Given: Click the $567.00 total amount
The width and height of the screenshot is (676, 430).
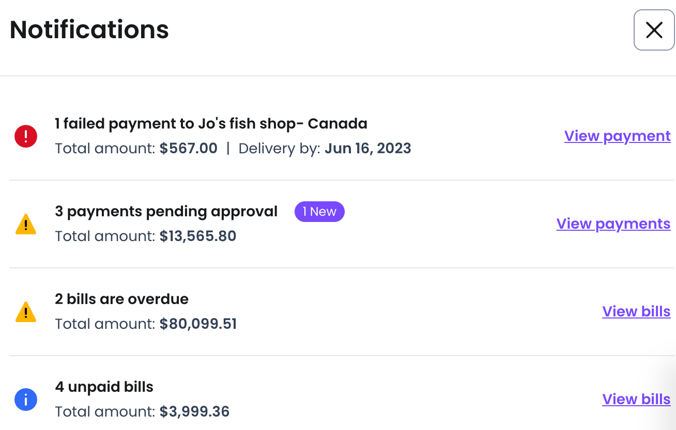Looking at the screenshot, I should pyautogui.click(x=189, y=149).
